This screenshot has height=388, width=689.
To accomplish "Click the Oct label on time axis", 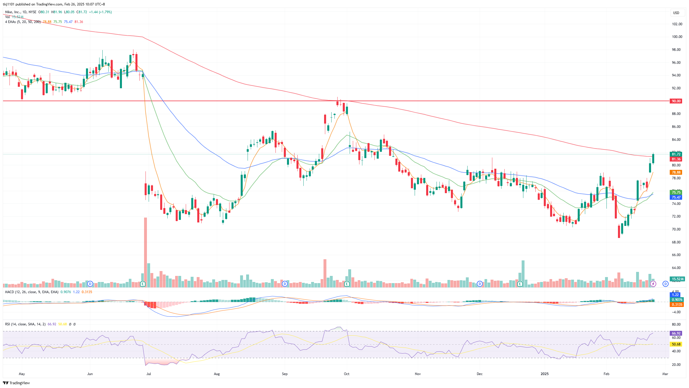I will pos(347,374).
